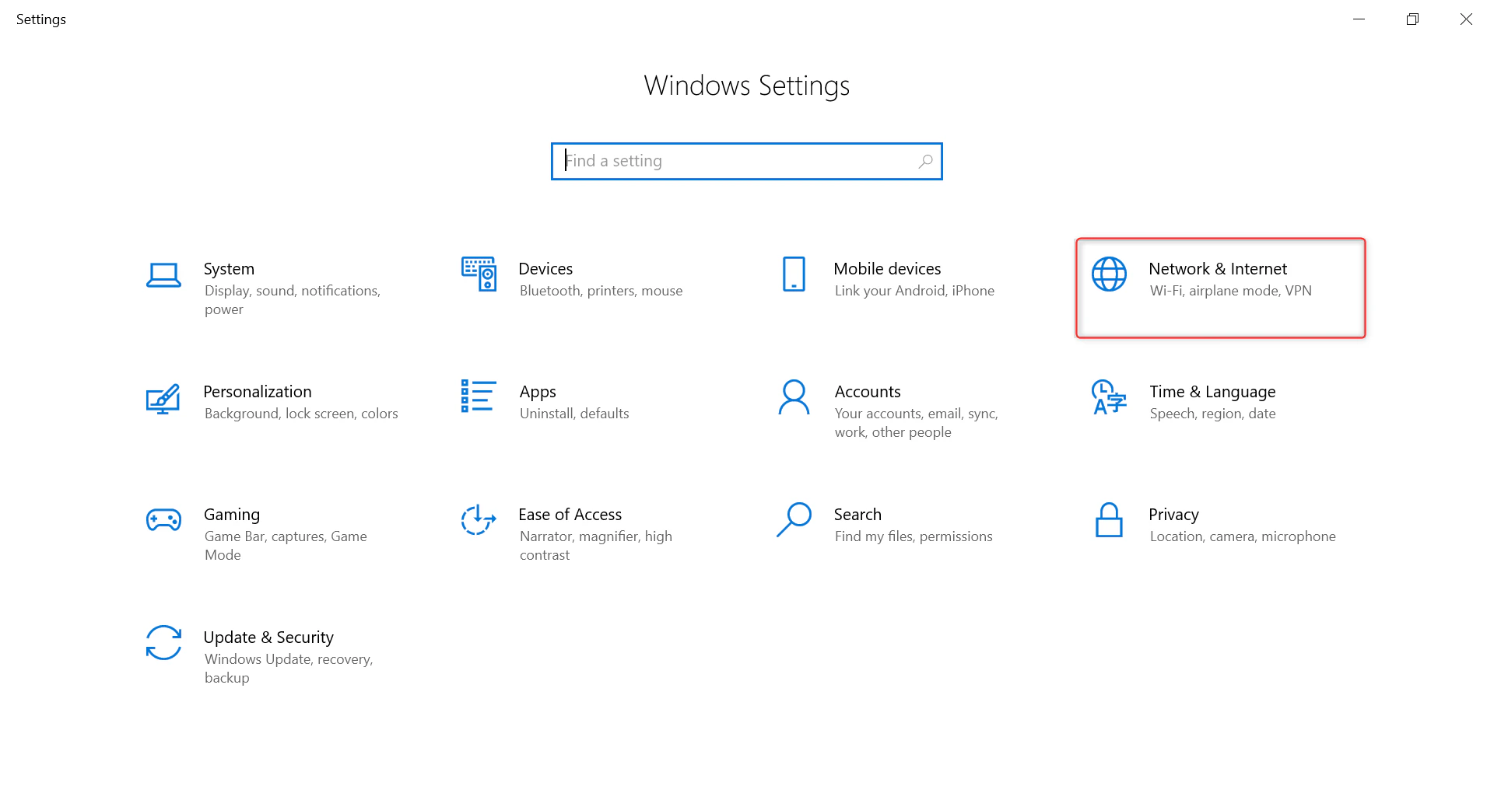Click 'Uninstall, defaults' description
Viewport: 1494px width, 793px height.
click(574, 414)
